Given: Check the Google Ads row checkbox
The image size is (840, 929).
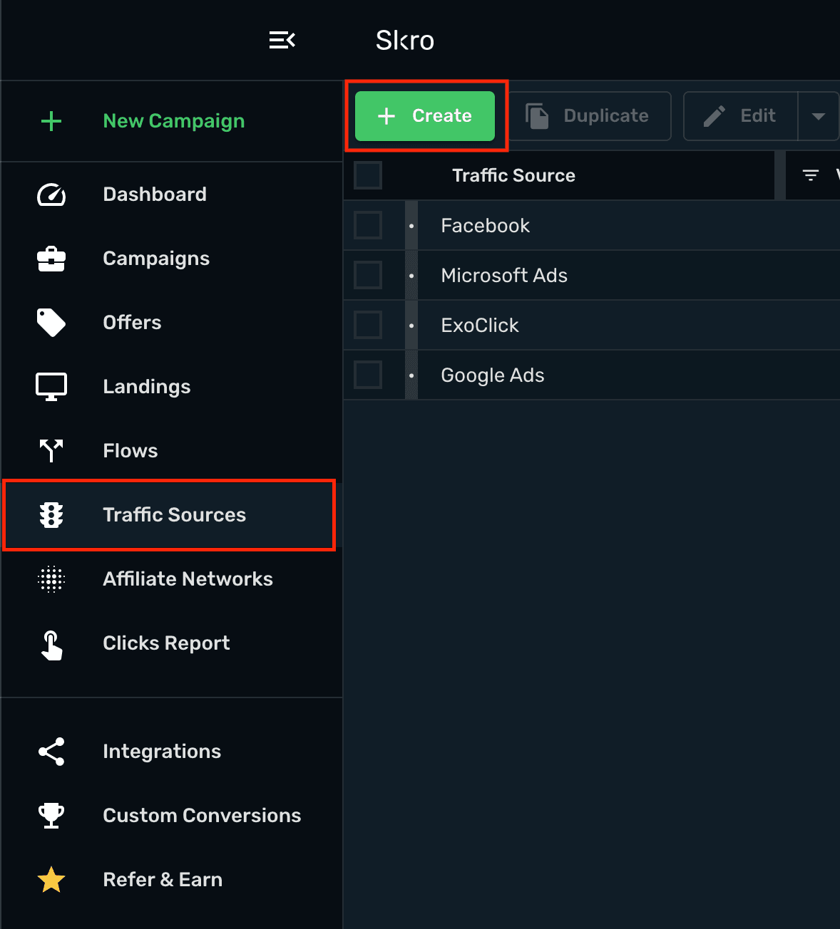Looking at the screenshot, I should [368, 375].
